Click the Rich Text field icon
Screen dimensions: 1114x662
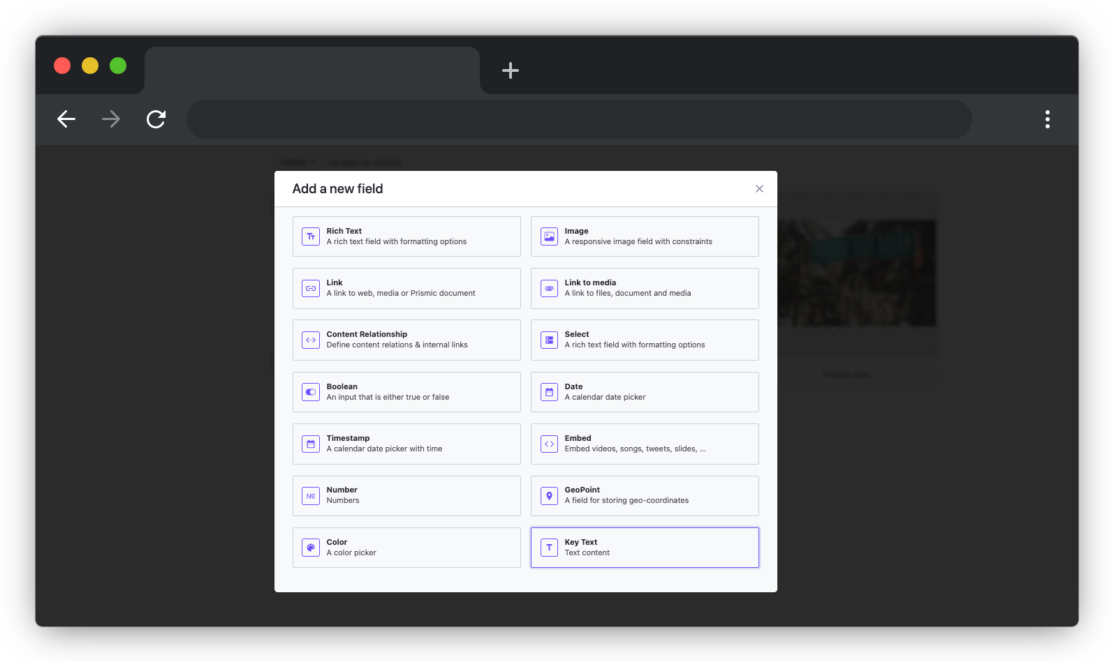click(x=311, y=236)
